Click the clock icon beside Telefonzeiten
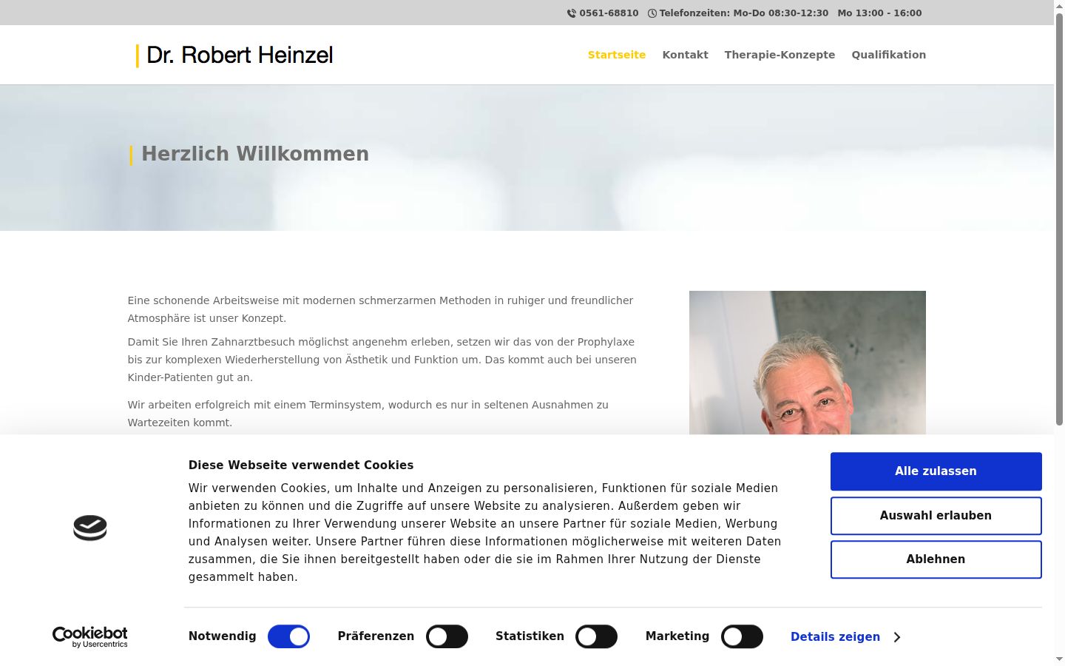1065x666 pixels. pos(652,13)
